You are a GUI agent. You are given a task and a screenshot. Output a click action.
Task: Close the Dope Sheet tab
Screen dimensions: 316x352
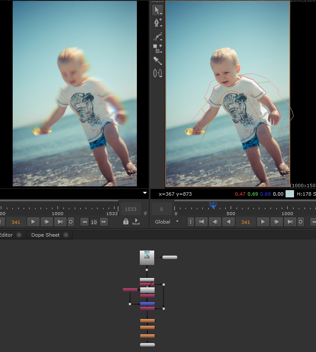pyautogui.click(x=66, y=235)
